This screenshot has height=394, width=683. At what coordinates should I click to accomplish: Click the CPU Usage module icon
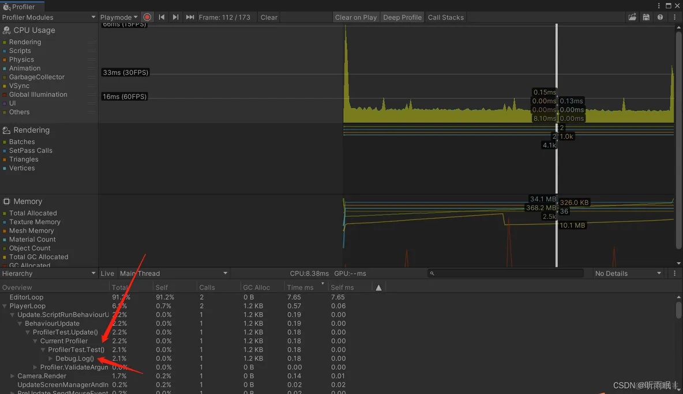coord(6,31)
